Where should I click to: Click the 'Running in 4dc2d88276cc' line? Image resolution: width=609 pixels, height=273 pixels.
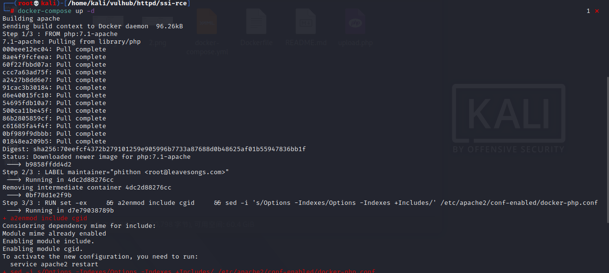coord(60,180)
